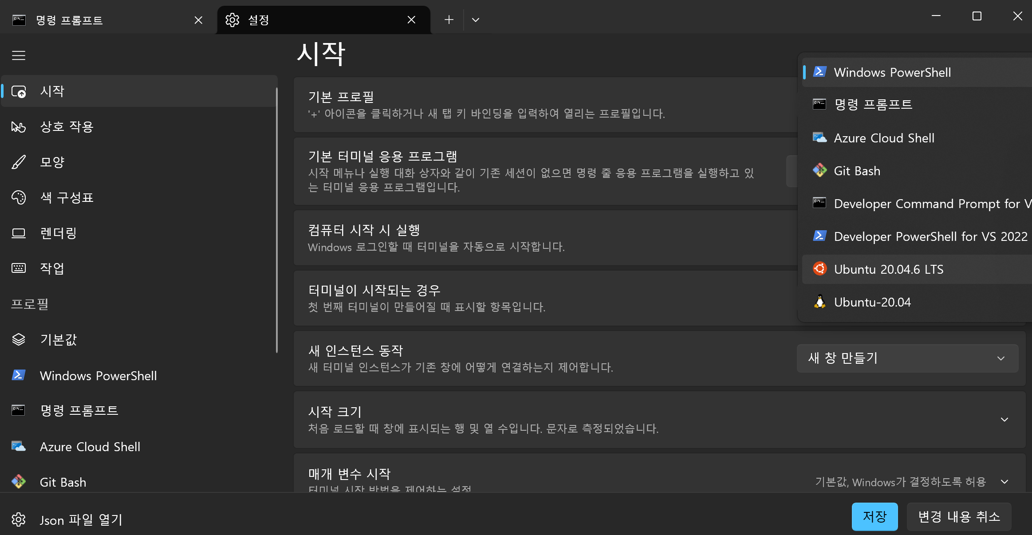This screenshot has width=1032, height=535.
Task: Click the orange Ubuntu 20.04.6 LTS icon
Action: coord(819,269)
